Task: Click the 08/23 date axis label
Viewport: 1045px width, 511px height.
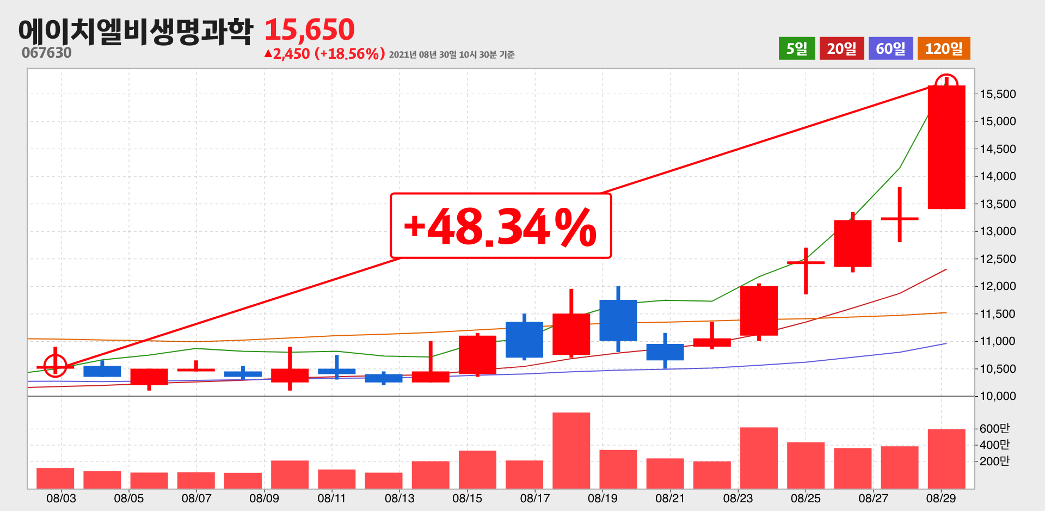Action: pos(738,498)
